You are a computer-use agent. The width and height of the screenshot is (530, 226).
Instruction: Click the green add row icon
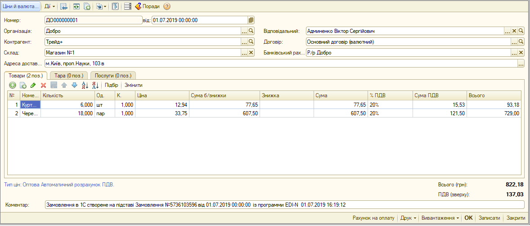[13, 85]
